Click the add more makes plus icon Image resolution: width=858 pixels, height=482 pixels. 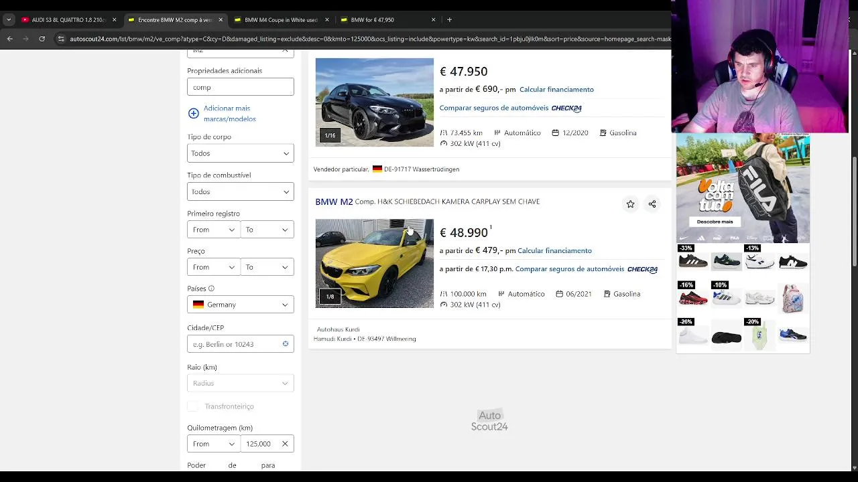coord(194,113)
